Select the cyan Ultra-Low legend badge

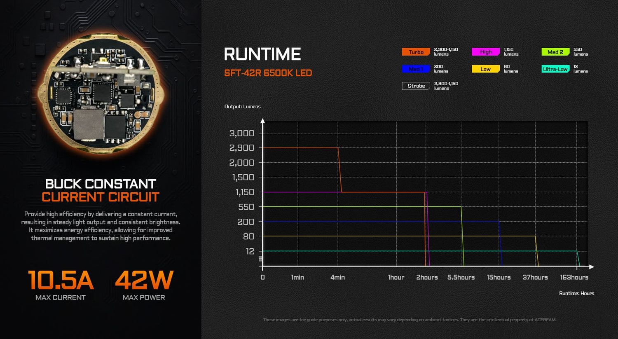click(555, 69)
